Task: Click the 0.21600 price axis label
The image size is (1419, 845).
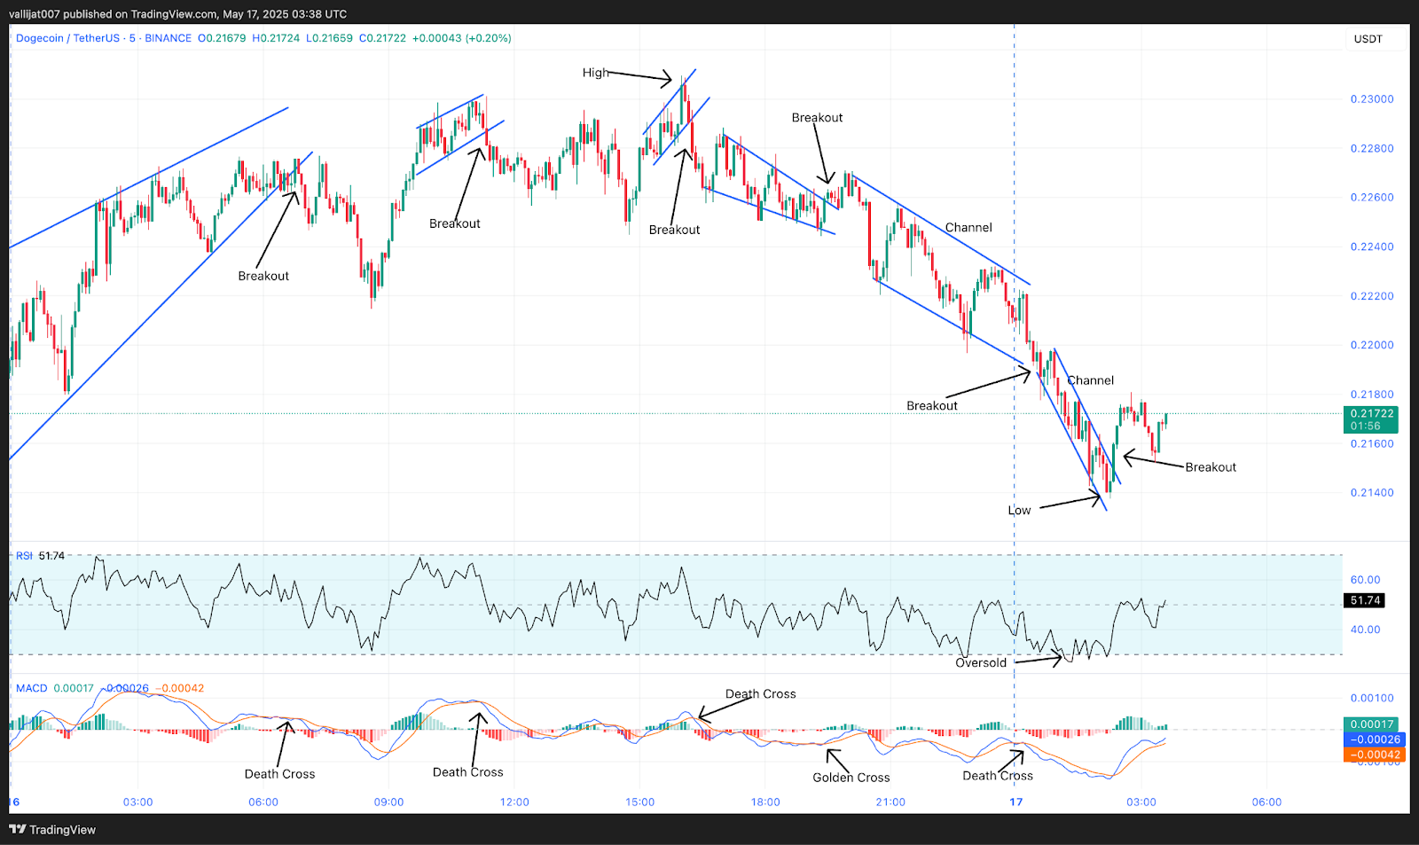Action: (1372, 444)
